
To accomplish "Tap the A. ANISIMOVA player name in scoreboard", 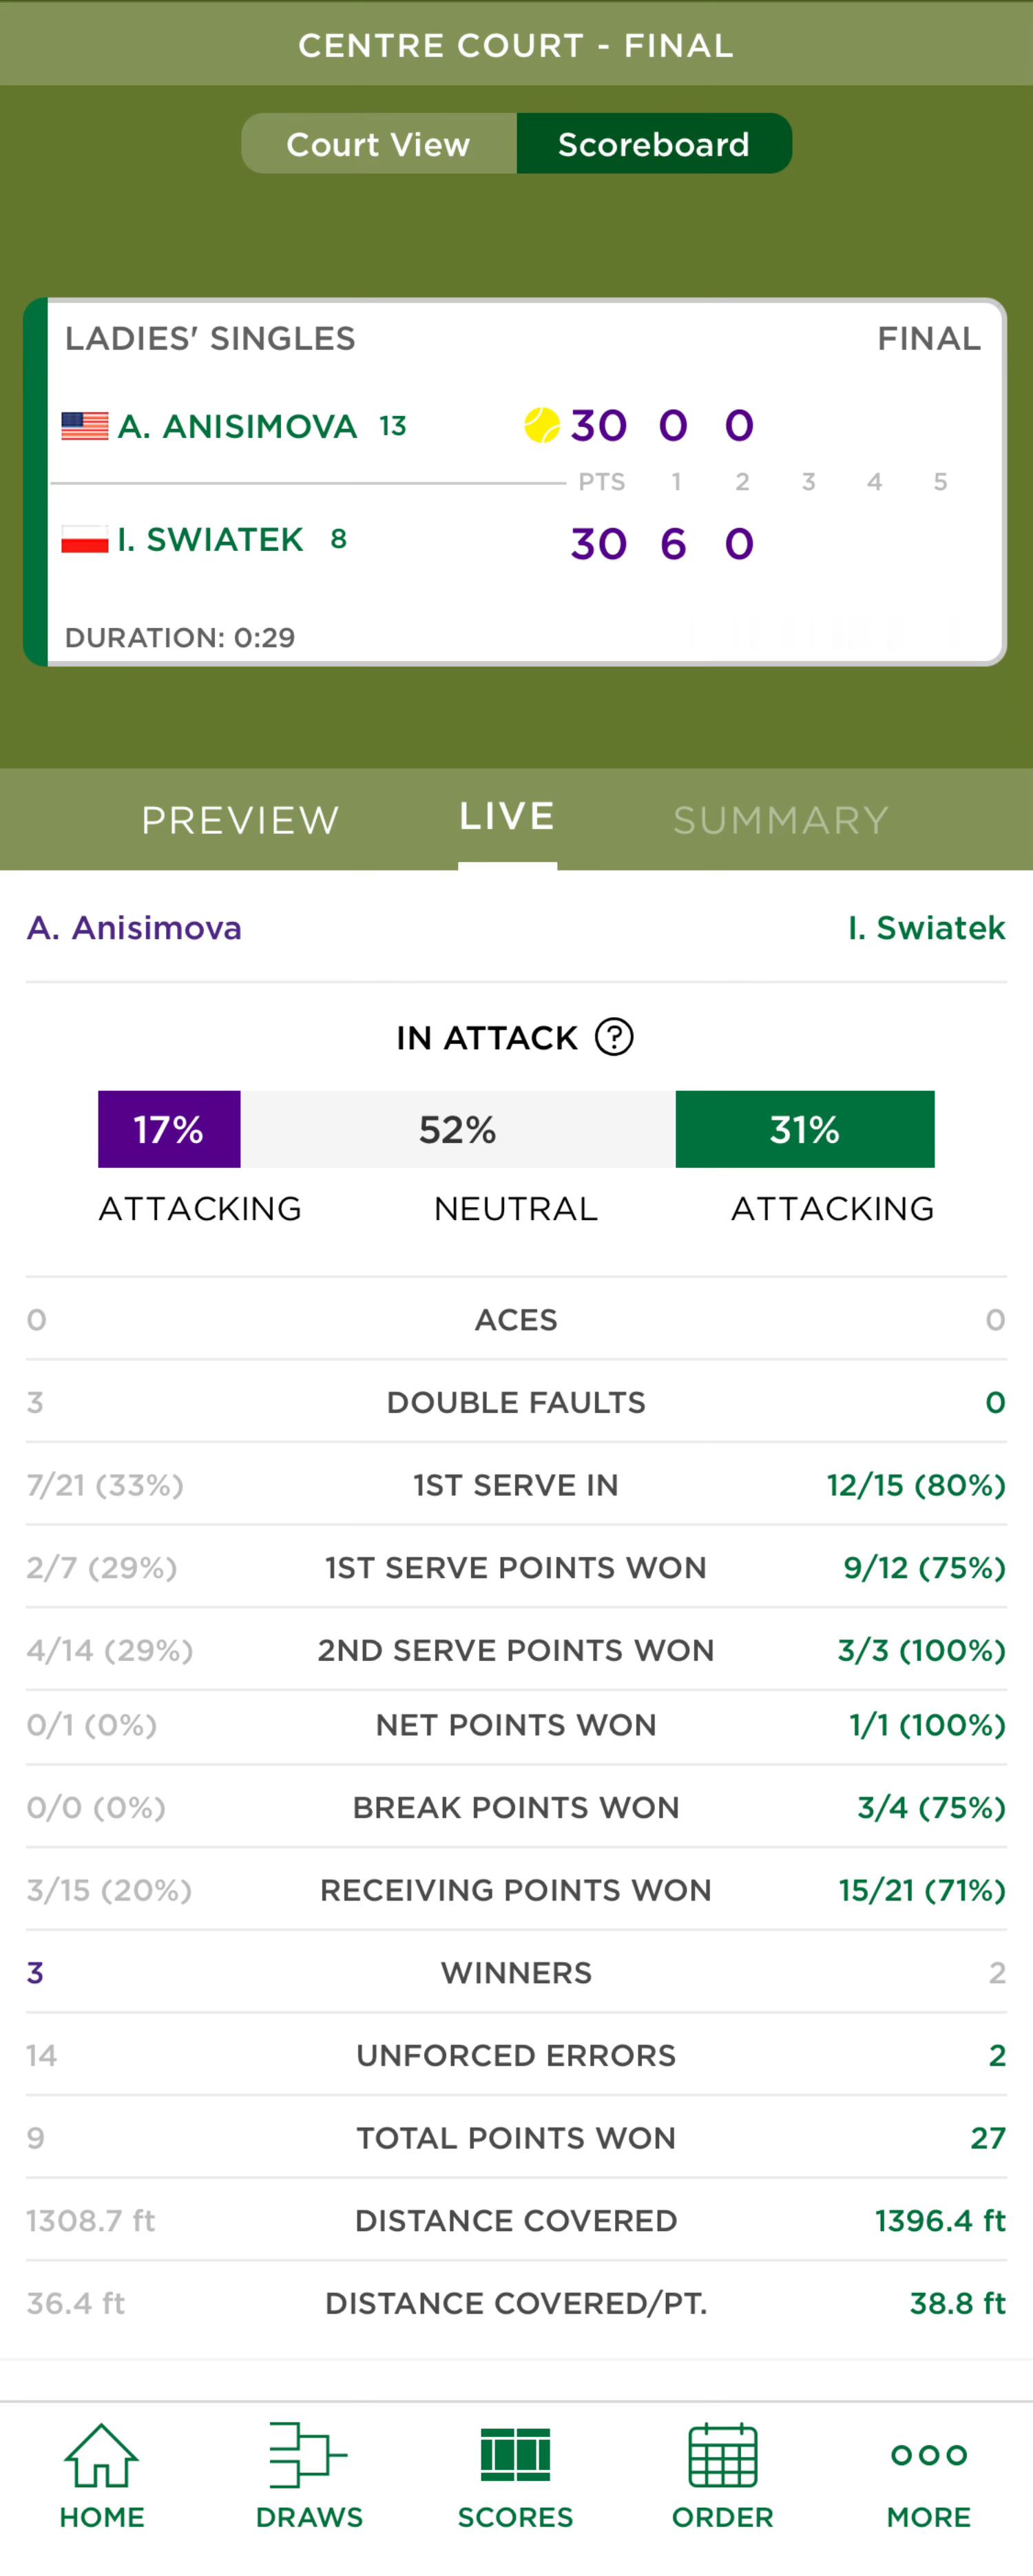I will coord(237,427).
